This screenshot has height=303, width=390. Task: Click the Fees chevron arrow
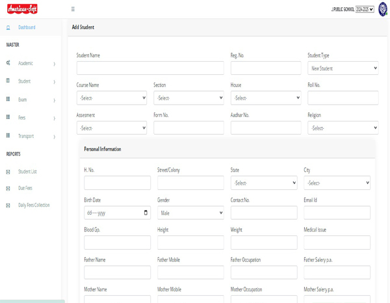[54, 118]
